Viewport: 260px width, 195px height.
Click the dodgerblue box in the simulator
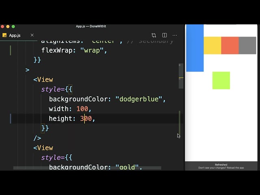[x=195, y=48]
